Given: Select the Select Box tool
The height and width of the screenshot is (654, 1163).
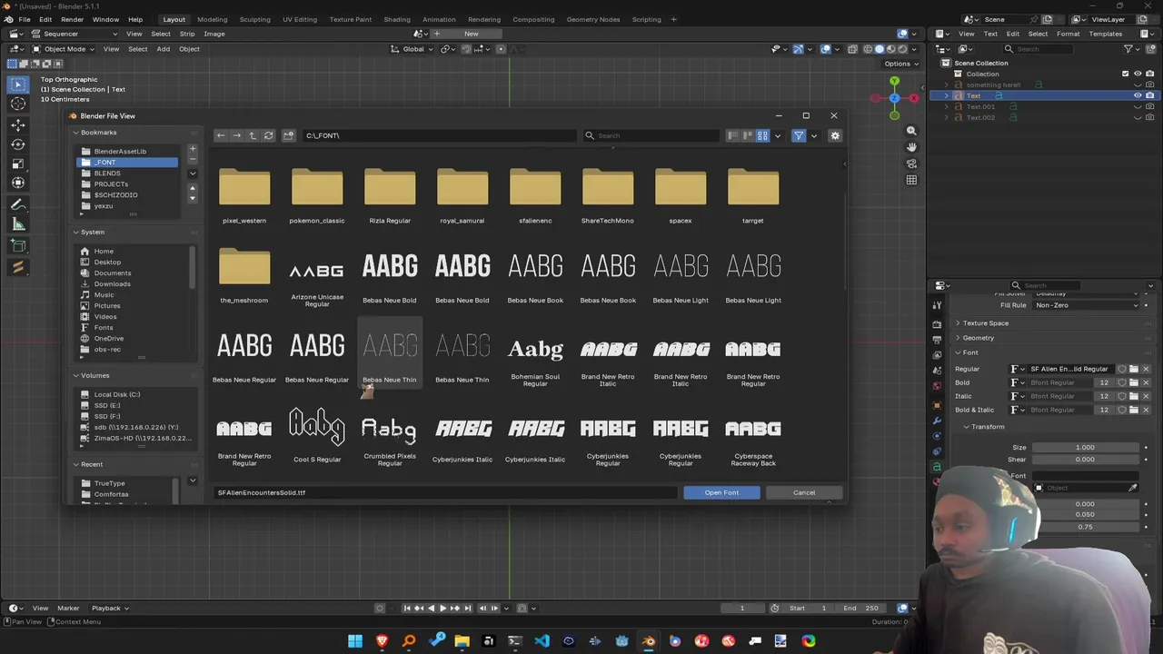Looking at the screenshot, I should tap(18, 84).
